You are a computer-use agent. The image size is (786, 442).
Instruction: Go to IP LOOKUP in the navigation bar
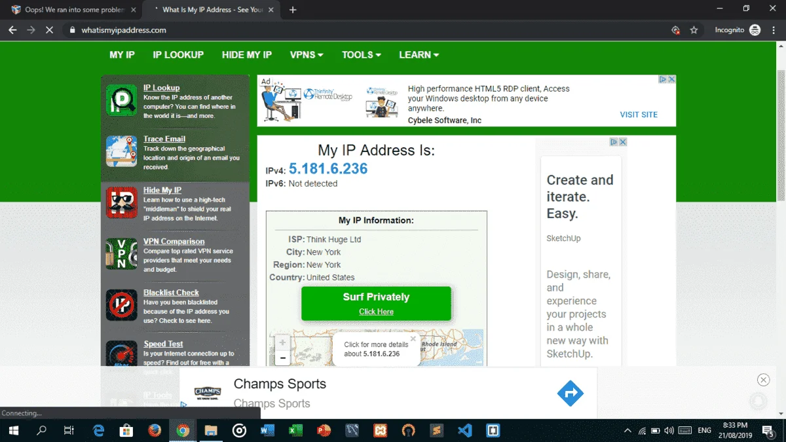(178, 55)
